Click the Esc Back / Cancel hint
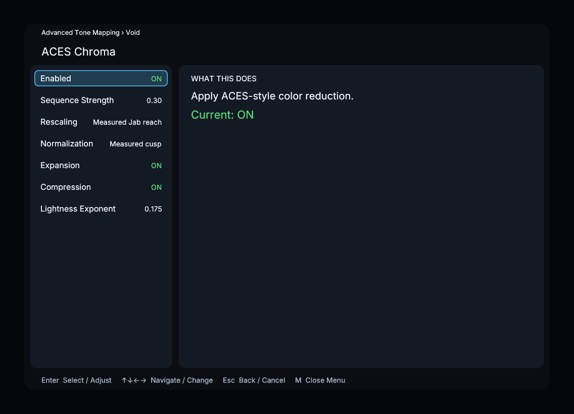 point(254,380)
